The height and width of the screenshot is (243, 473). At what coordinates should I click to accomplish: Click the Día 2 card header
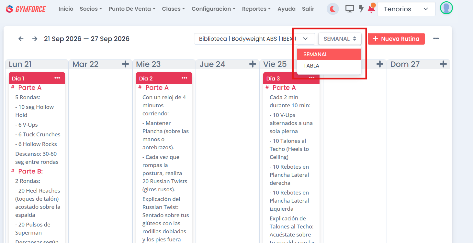click(x=164, y=78)
